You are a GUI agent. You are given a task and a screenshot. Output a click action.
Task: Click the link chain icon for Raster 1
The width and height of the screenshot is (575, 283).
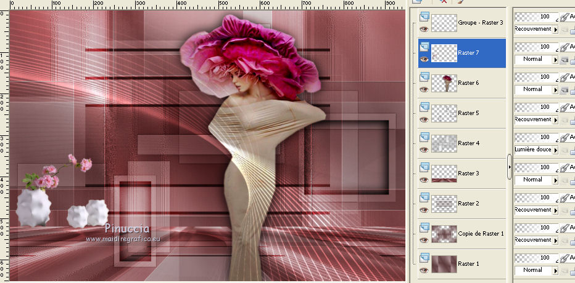coord(565,258)
